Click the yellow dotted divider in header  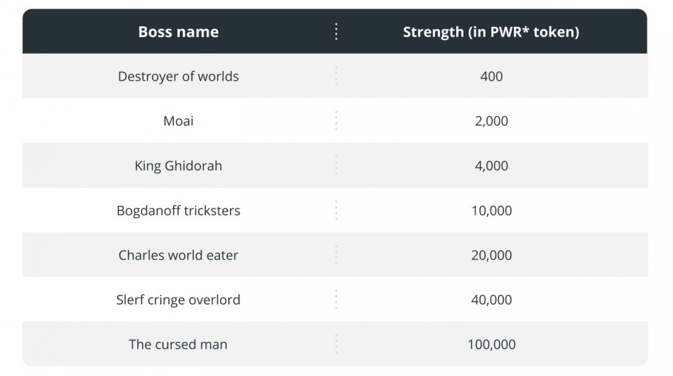click(336, 32)
